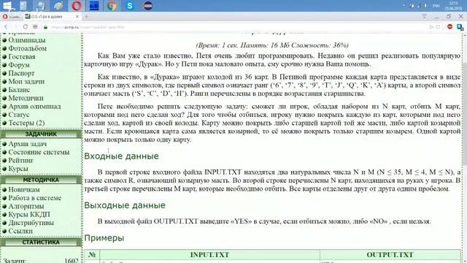The height and width of the screenshot is (263, 467).
Task: Click the МЕТОДИЧКА section header
Action: 41,180
